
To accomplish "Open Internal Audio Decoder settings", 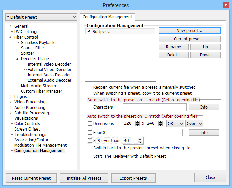I will (x=49, y=75).
